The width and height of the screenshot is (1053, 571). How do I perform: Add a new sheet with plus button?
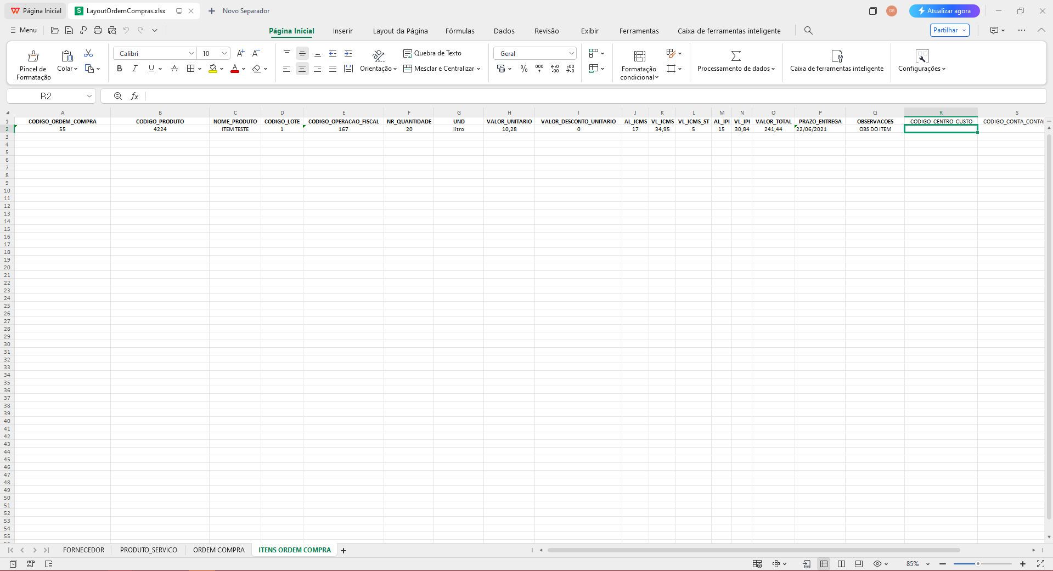coord(344,550)
